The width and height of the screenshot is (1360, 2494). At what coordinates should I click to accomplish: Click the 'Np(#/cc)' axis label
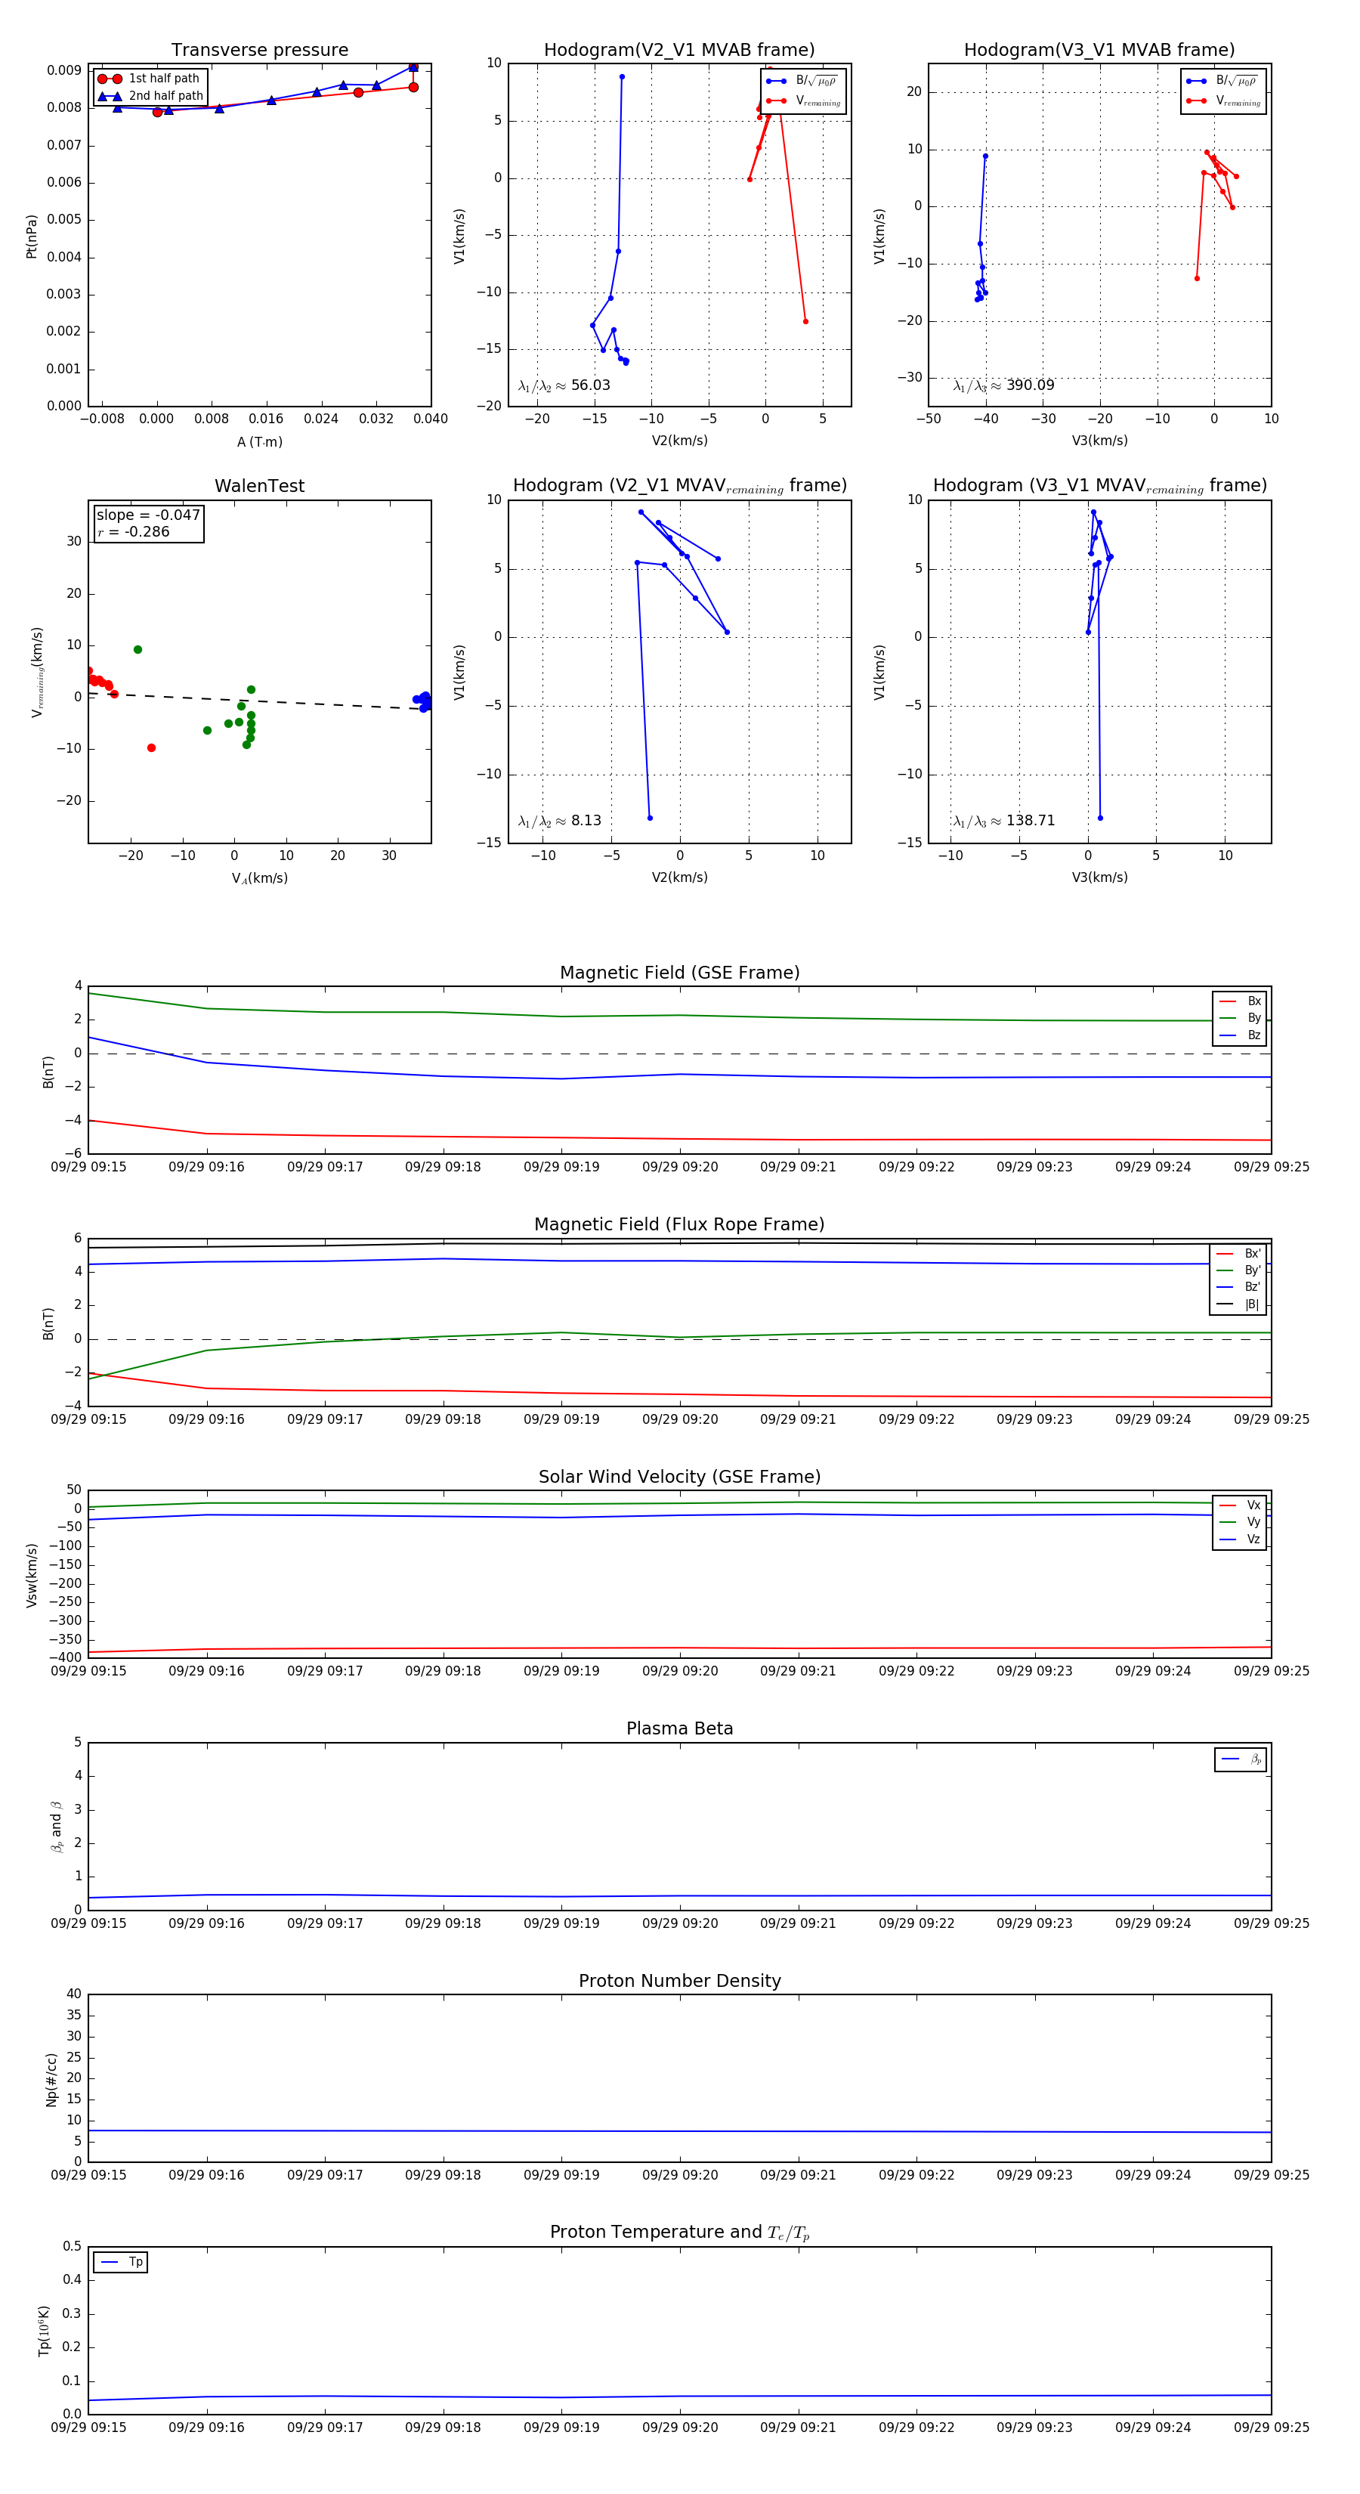51,2080
